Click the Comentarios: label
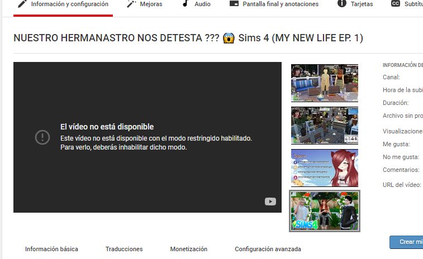Screen dimensions: 423x259 point(401,170)
